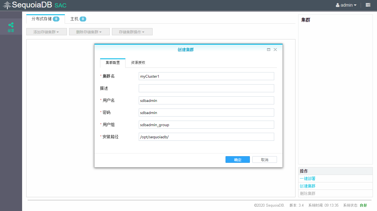Image resolution: width=377 pixels, height=211 pixels.
Task: Close the 创建集群 dialog
Action: (275, 50)
